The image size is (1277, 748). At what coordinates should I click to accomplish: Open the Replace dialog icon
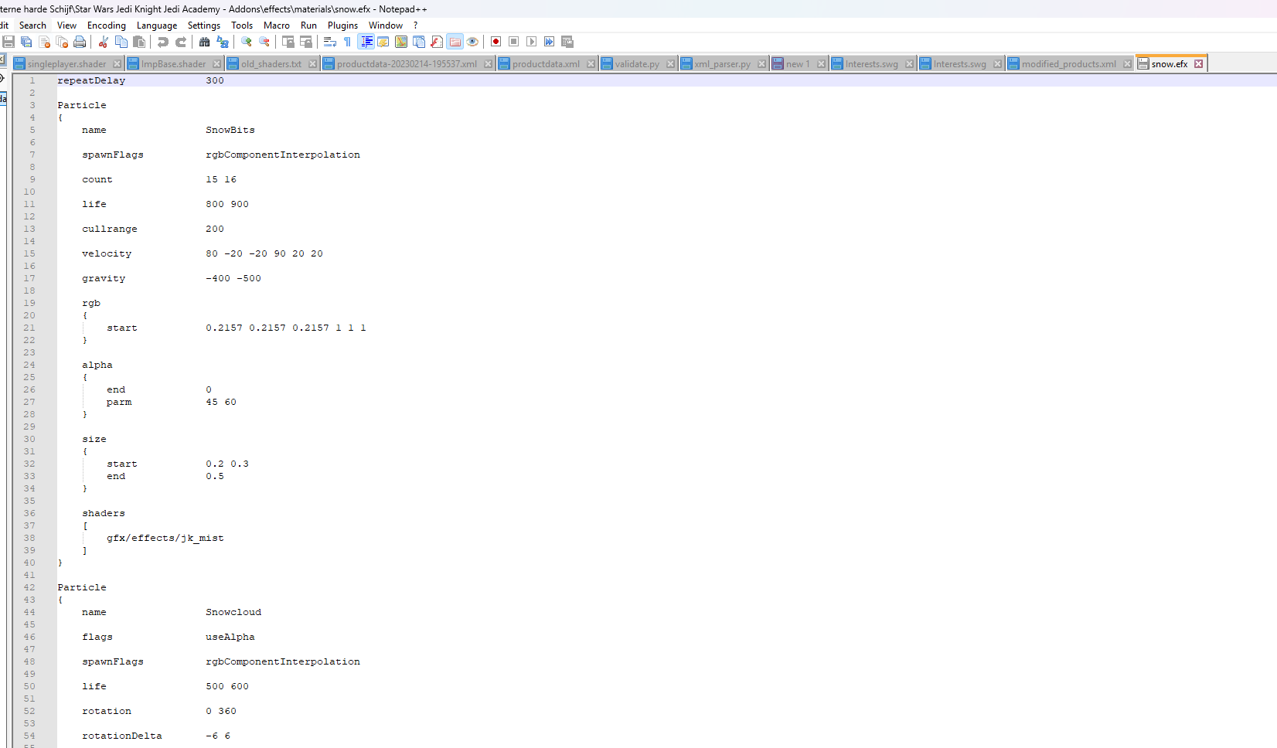pos(223,42)
